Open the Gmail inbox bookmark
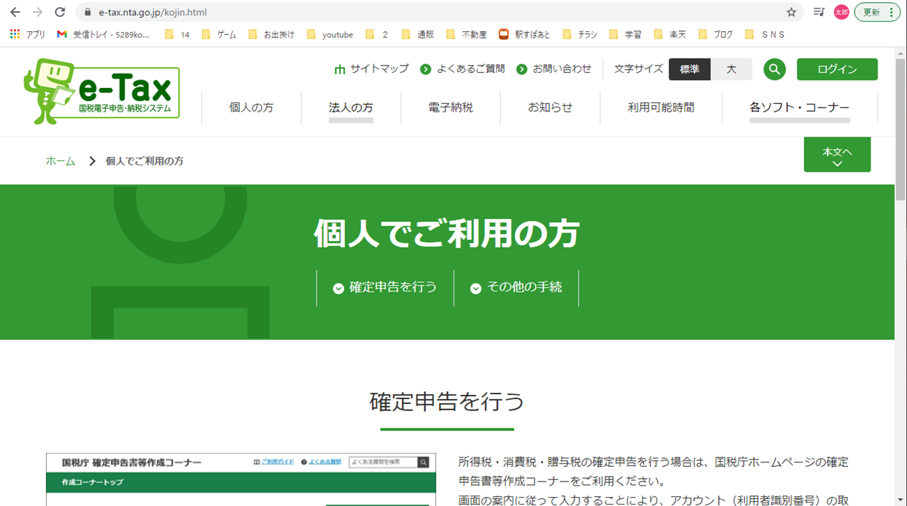Viewport: 907px width, 506px height. (103, 34)
